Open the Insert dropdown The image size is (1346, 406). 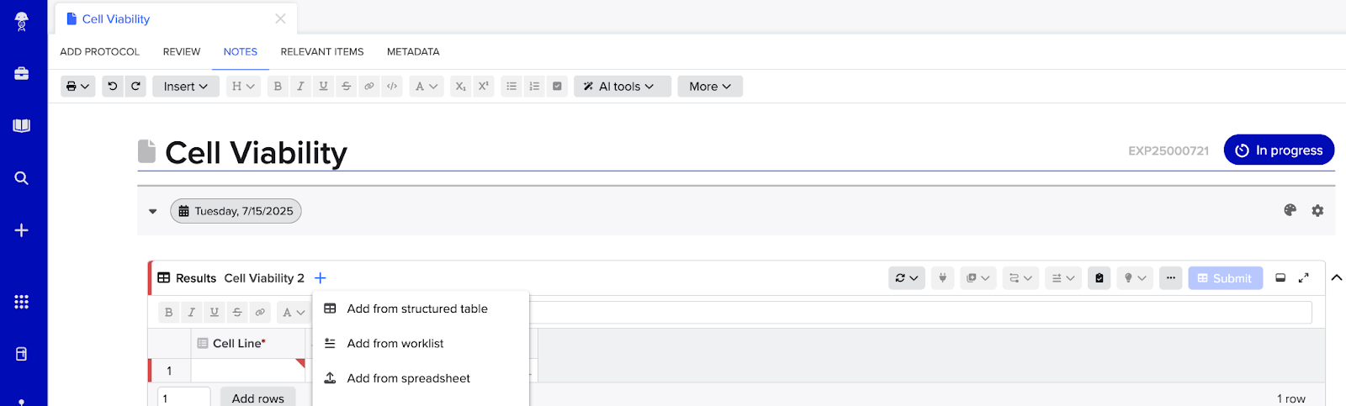[185, 87]
